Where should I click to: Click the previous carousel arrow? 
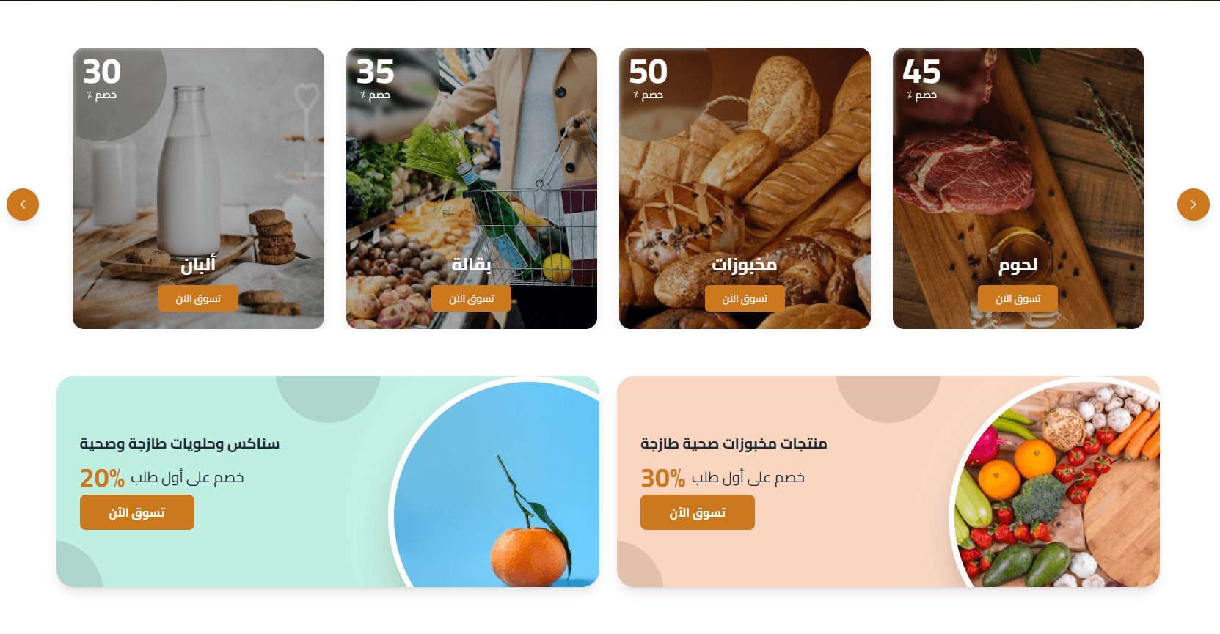point(23,204)
